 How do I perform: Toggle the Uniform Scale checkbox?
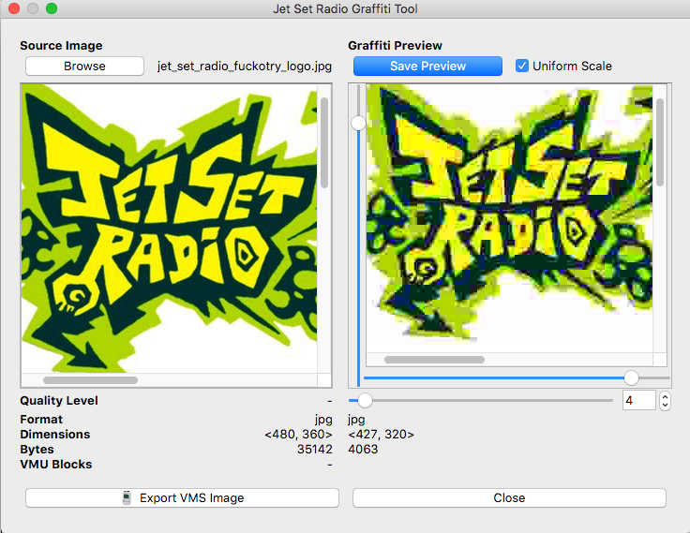(522, 66)
